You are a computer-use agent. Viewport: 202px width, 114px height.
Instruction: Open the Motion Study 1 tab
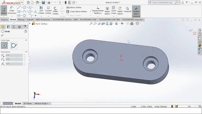[41, 104]
